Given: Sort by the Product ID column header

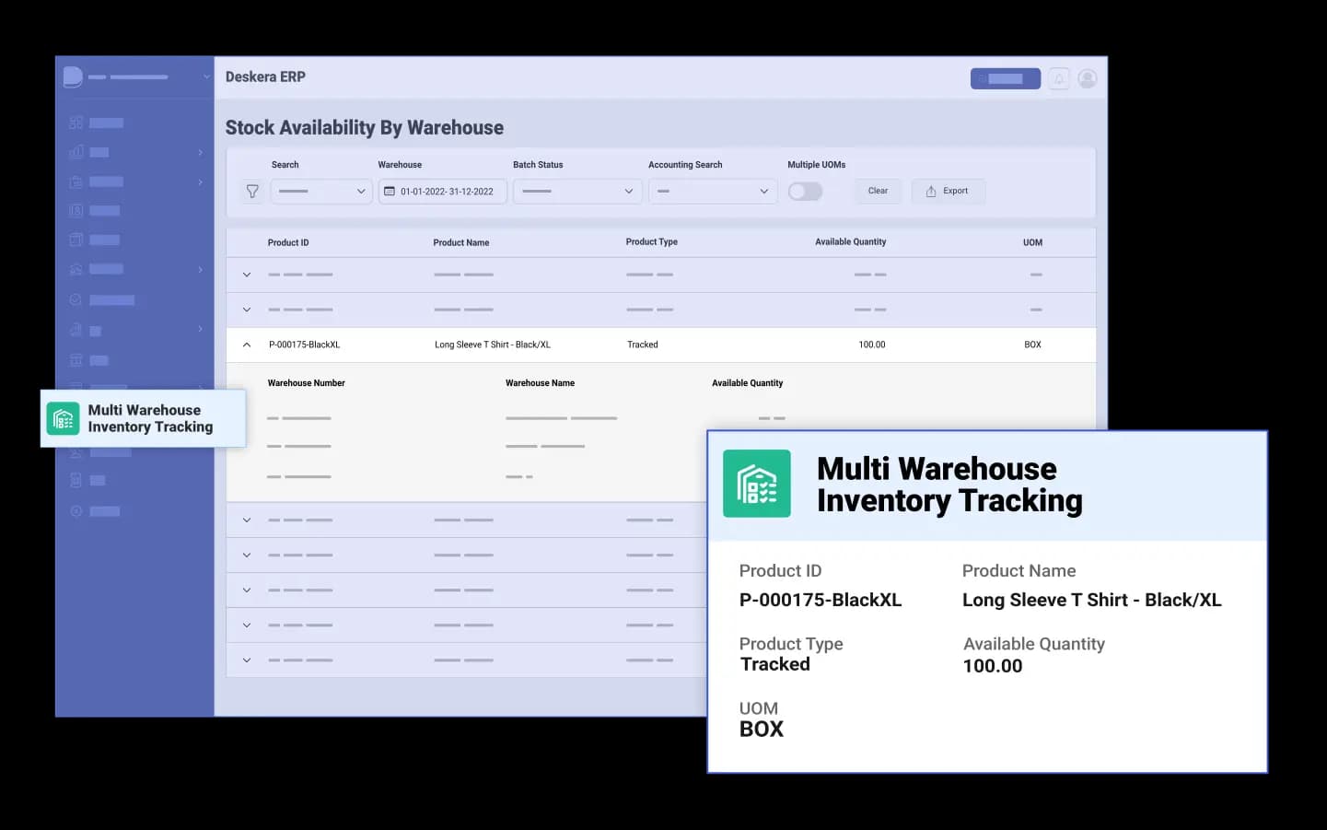Looking at the screenshot, I should pyautogui.click(x=288, y=243).
